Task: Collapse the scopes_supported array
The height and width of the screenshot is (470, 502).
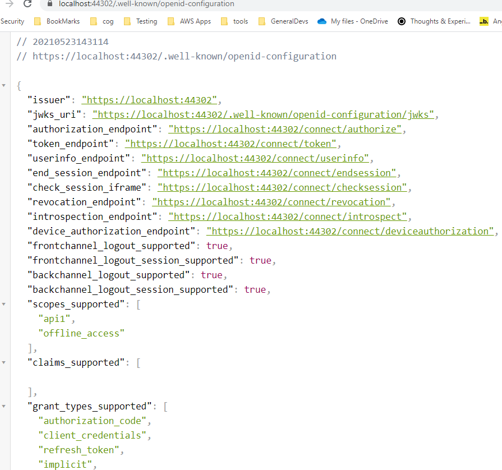Action: tap(4, 304)
